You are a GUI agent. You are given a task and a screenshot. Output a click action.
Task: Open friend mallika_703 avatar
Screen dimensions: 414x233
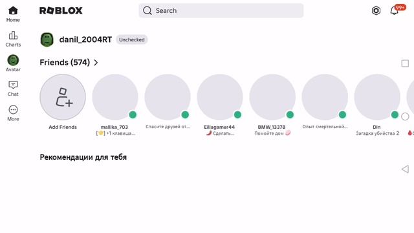click(115, 97)
